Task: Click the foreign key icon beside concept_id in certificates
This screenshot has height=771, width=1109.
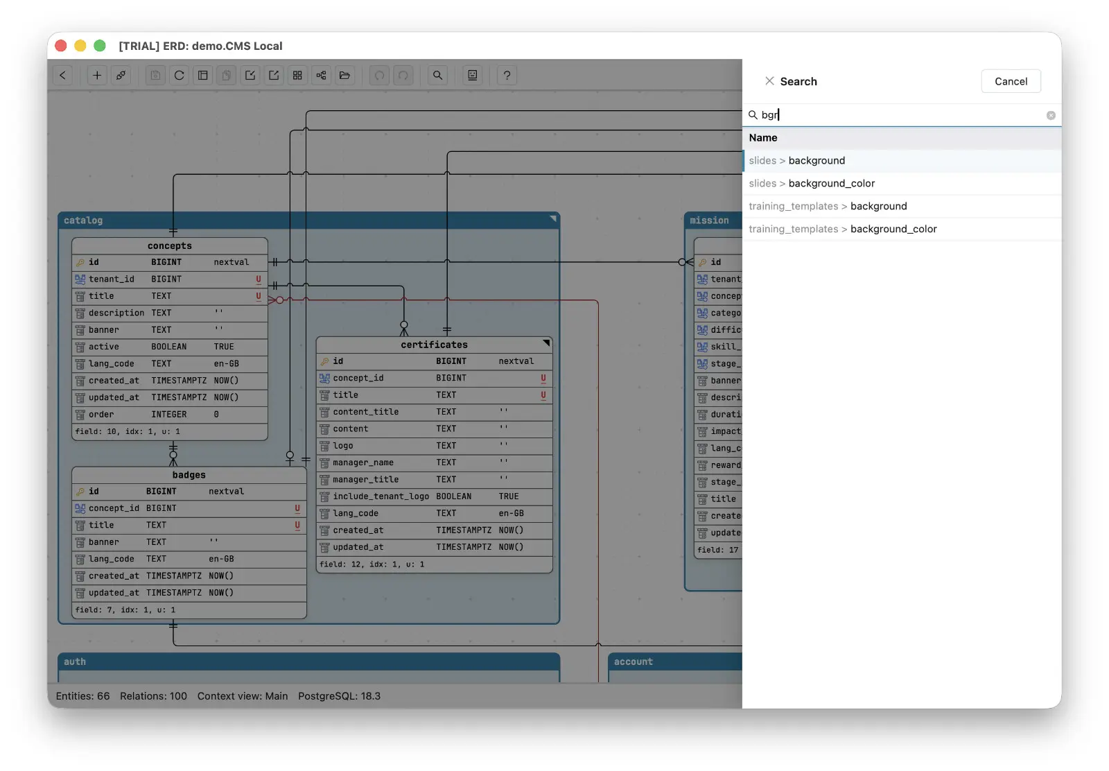Action: click(324, 379)
